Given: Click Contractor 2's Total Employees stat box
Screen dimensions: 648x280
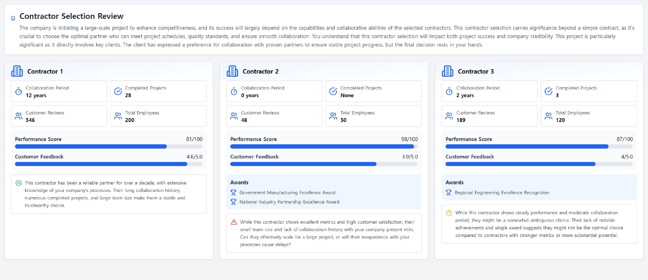Looking at the screenshot, I should coord(373,116).
